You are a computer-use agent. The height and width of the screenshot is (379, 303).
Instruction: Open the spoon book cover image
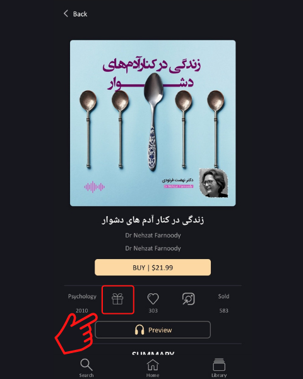pos(153,123)
